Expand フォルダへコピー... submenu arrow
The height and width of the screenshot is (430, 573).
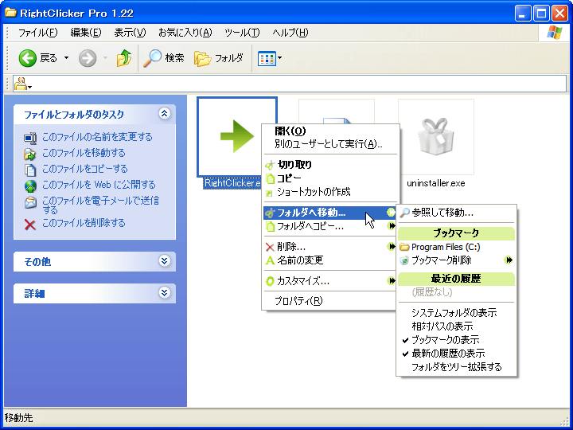click(392, 226)
